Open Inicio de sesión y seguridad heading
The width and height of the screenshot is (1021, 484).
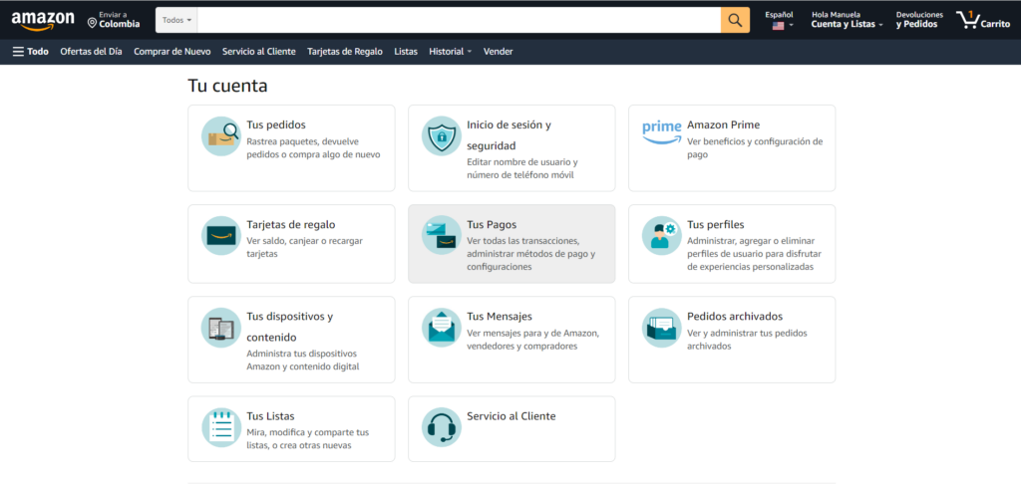pyautogui.click(x=510, y=135)
